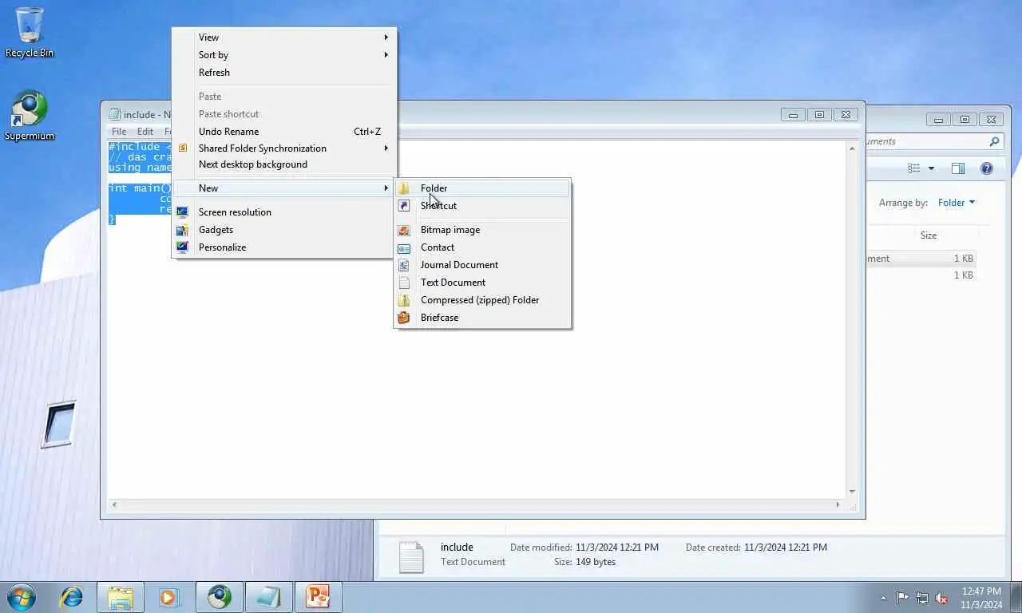
Task: Open the Windows Start button
Action: pos(22,596)
